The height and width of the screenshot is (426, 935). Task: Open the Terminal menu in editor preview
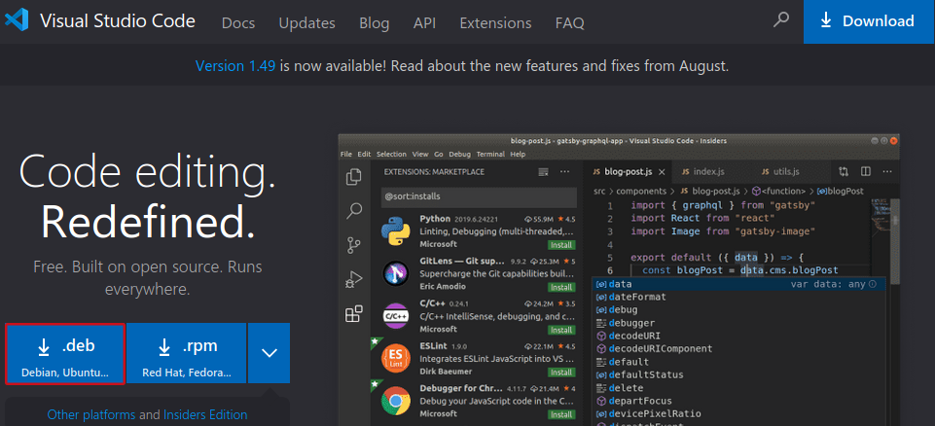pyautogui.click(x=490, y=154)
